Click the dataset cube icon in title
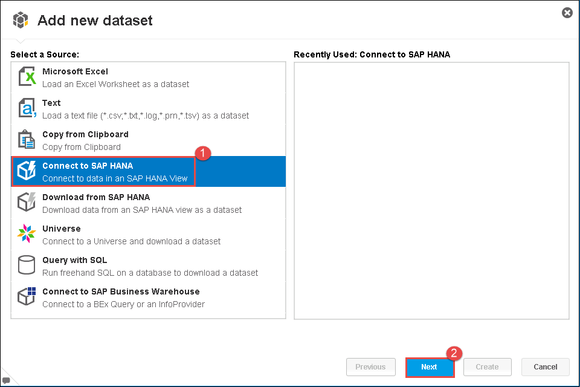 [21, 21]
